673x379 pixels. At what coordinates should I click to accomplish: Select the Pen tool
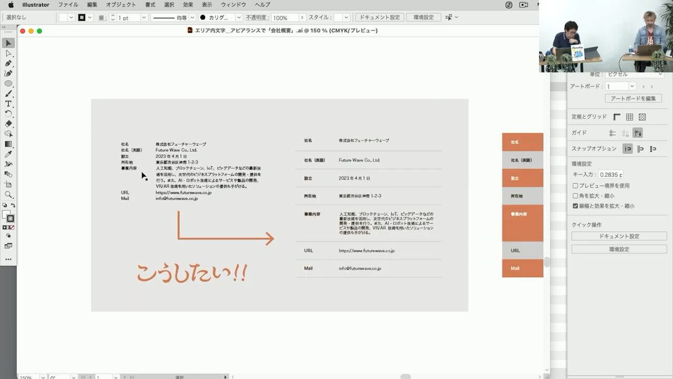click(8, 63)
